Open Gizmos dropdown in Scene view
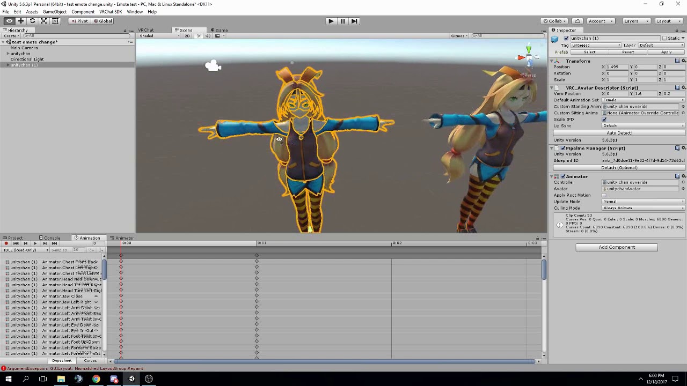 [459, 36]
